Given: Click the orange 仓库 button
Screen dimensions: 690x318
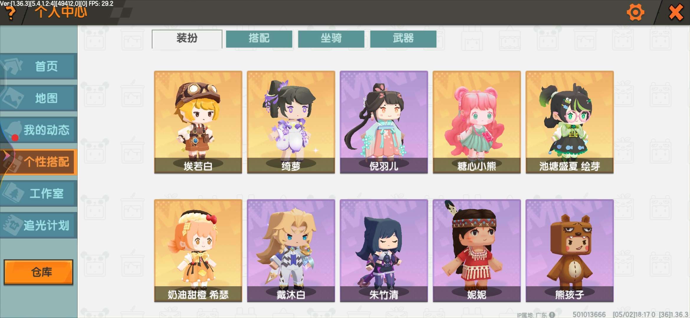Looking at the screenshot, I should [38, 272].
